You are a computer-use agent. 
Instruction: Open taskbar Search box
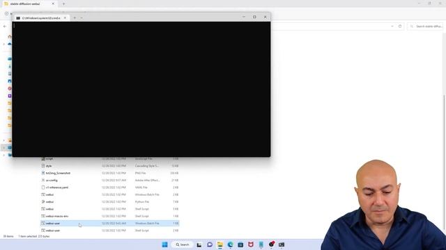pyautogui.click(x=183, y=244)
